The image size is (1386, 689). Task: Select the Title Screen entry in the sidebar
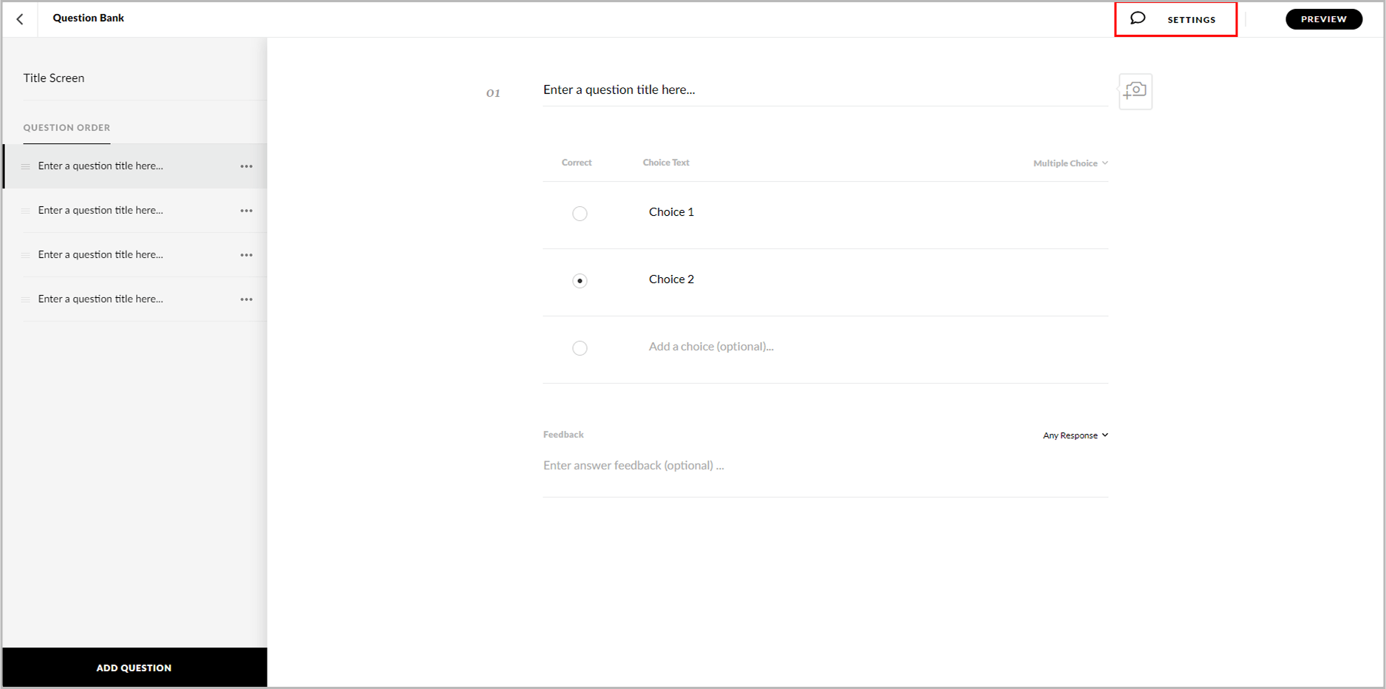[x=54, y=78]
